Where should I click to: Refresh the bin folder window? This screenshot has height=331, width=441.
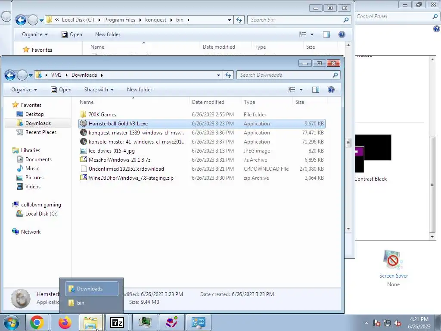[x=239, y=20]
